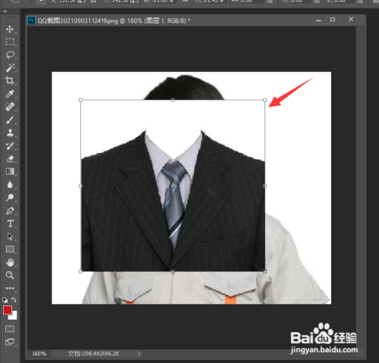Select the Rectangle shape tool
The image size is (379, 363).
(10, 249)
